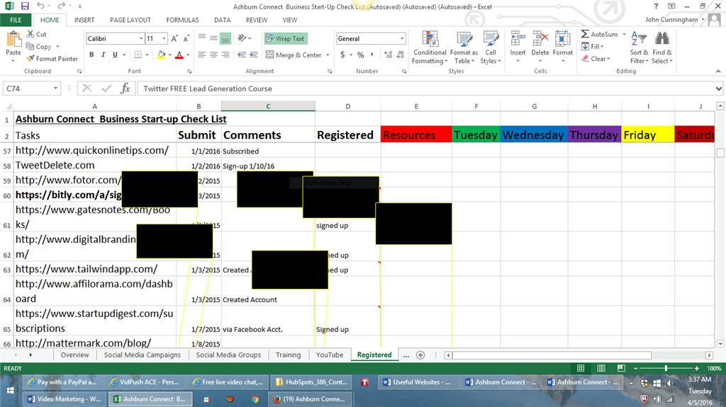The image size is (726, 407).
Task: Apply percent style number format
Action: click(x=361, y=55)
